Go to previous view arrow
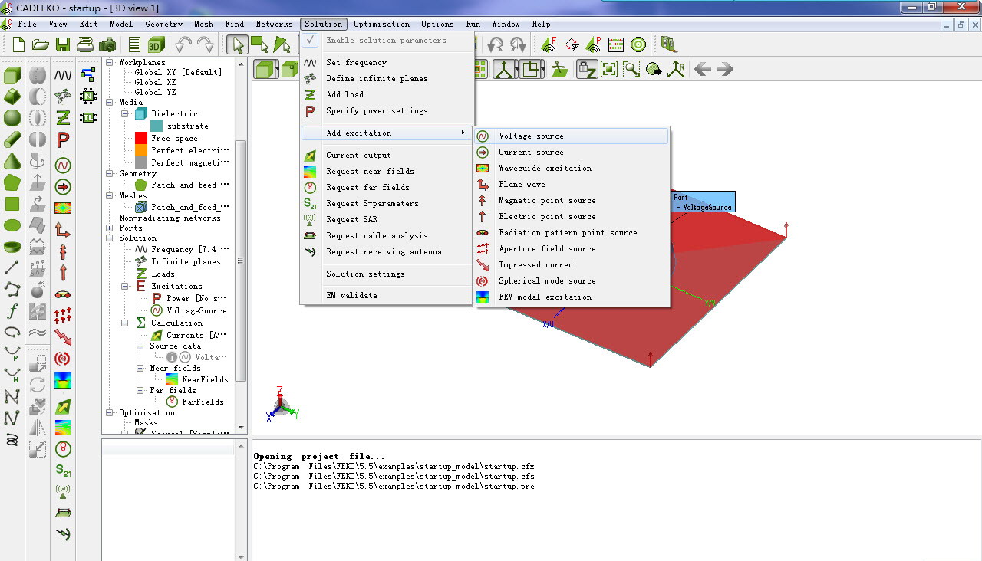Screen dimensions: 982x561 (x=702, y=70)
